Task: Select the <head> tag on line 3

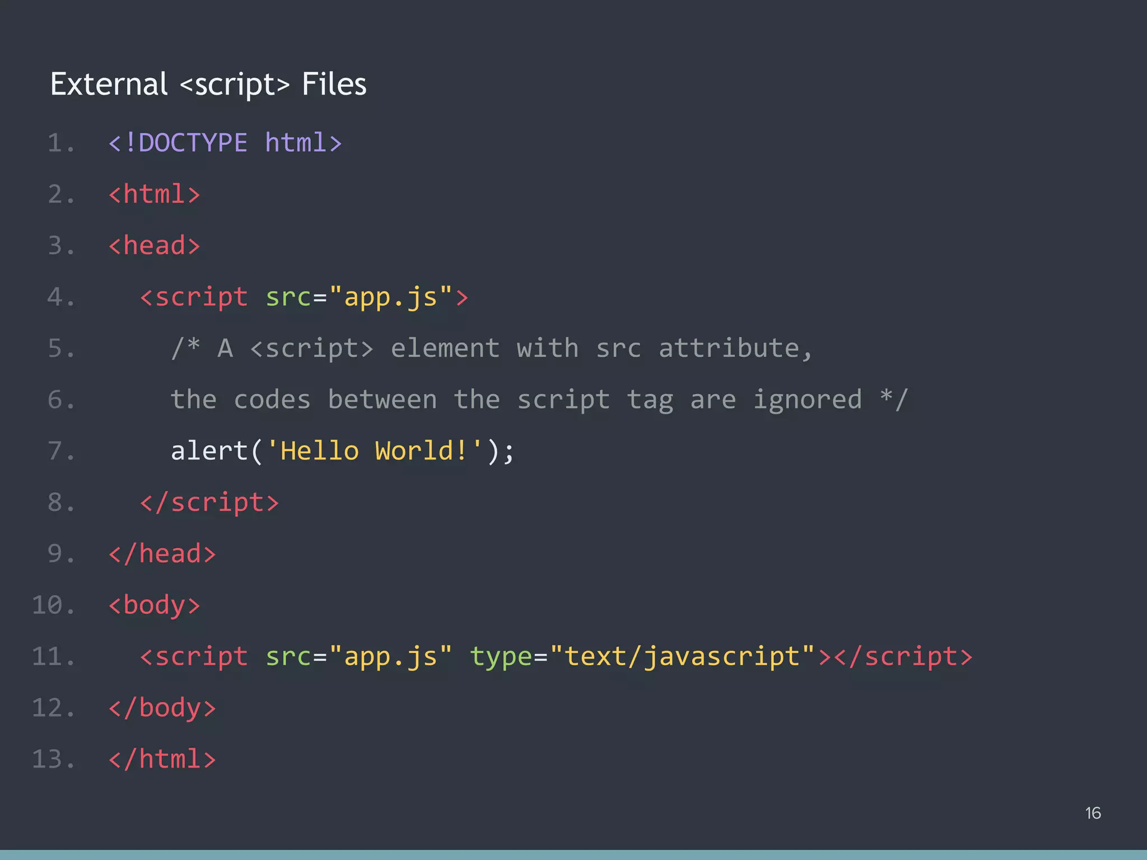Action: click(153, 245)
